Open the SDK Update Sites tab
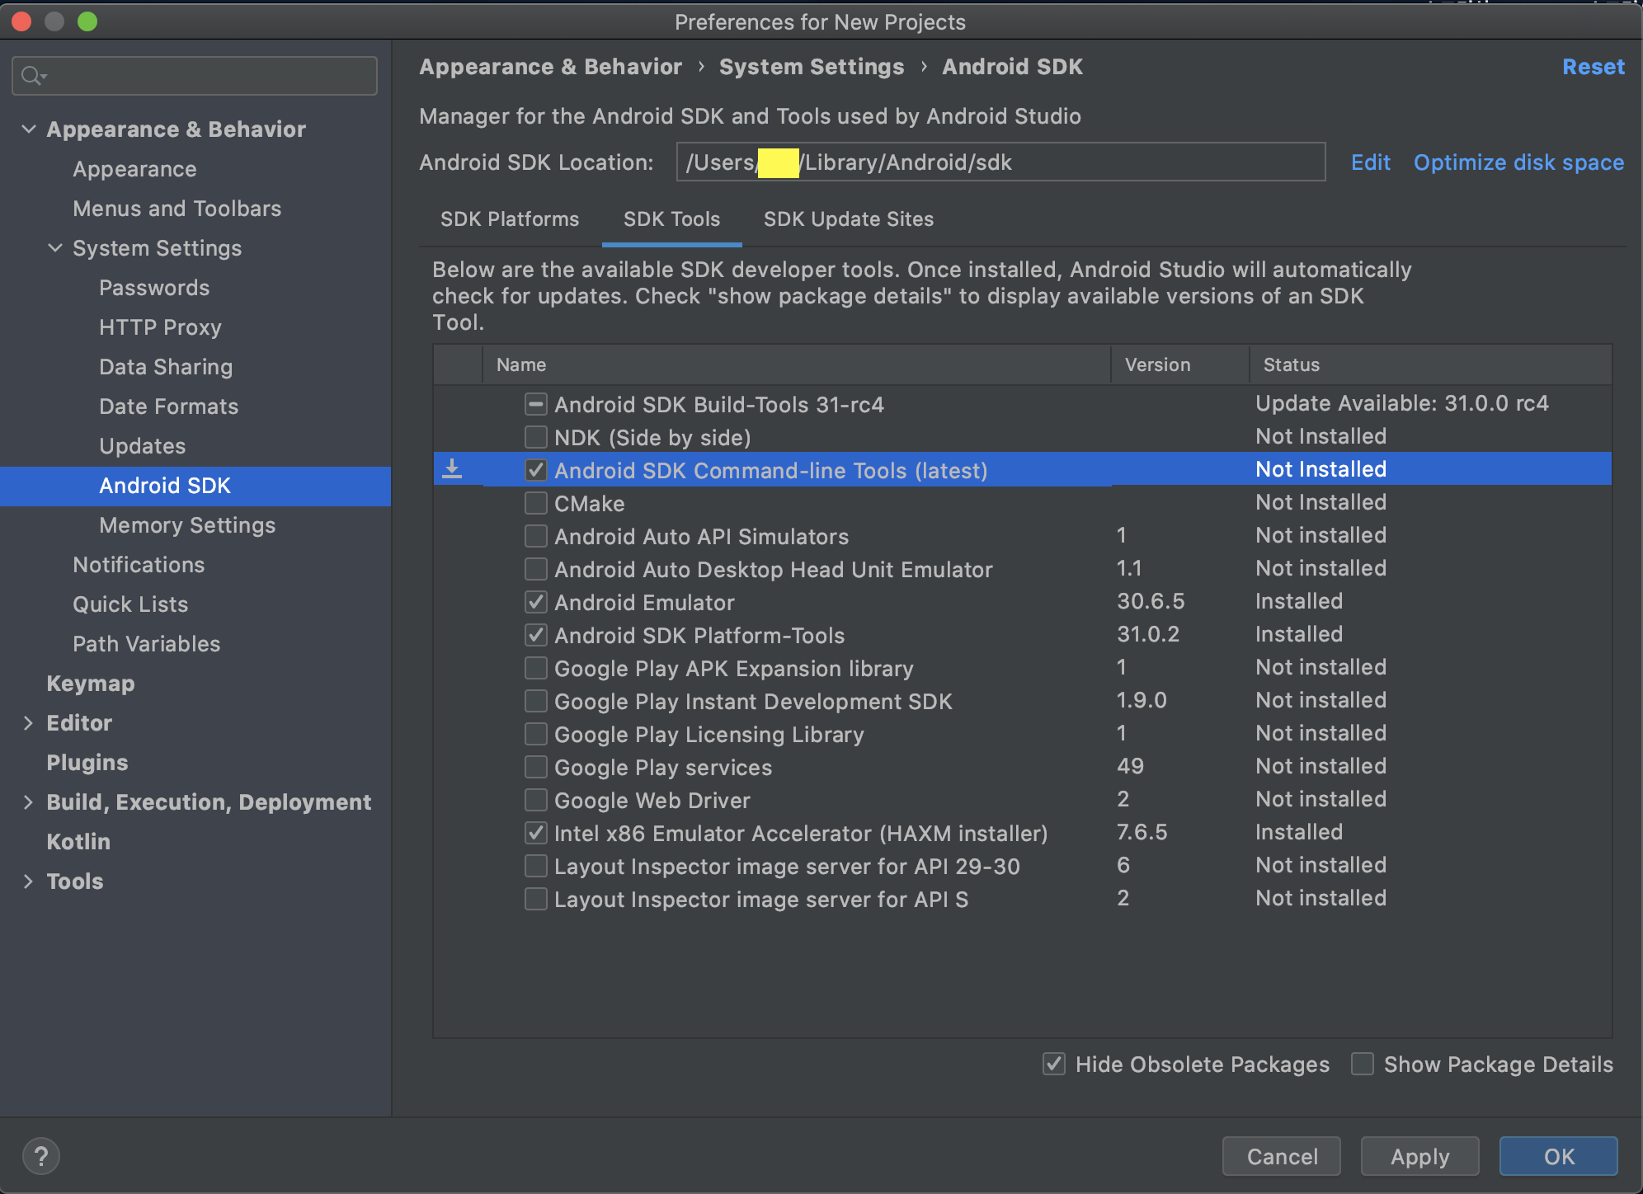This screenshot has width=1643, height=1194. (849, 219)
